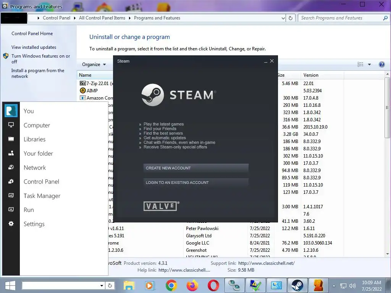Expand the address bar history dropdown
Screen dimensions: 391x293
[283, 18]
